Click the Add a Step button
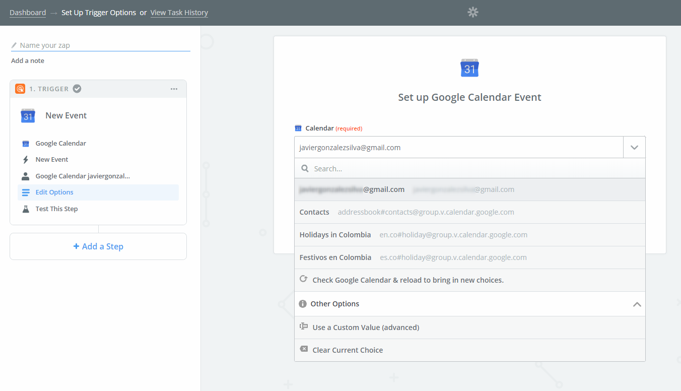Image resolution: width=681 pixels, height=391 pixels. (x=98, y=246)
